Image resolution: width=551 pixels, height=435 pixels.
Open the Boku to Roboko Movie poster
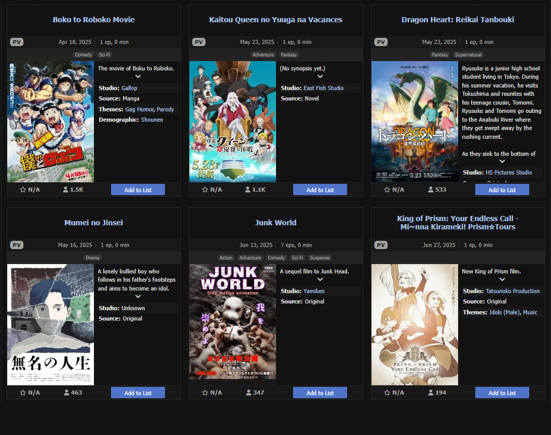[51, 122]
